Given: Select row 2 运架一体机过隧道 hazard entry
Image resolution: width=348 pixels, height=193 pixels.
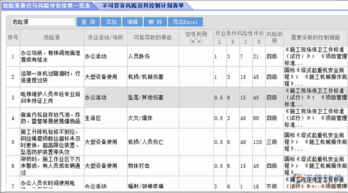Looking at the screenshot, I should [52, 77].
